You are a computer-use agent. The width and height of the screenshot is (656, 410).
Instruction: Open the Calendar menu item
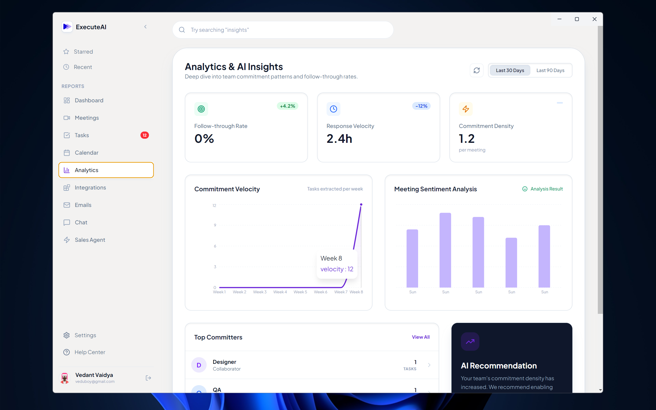(x=86, y=153)
